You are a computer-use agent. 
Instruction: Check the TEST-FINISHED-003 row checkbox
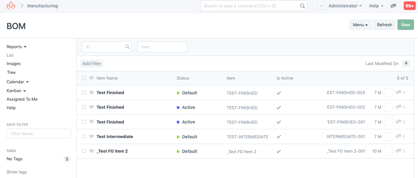coord(84,92)
